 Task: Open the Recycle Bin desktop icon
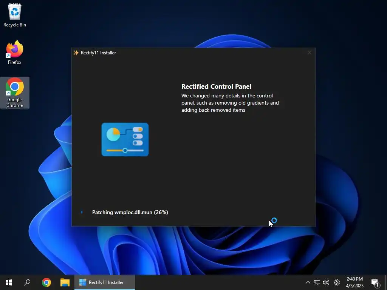pyautogui.click(x=15, y=15)
